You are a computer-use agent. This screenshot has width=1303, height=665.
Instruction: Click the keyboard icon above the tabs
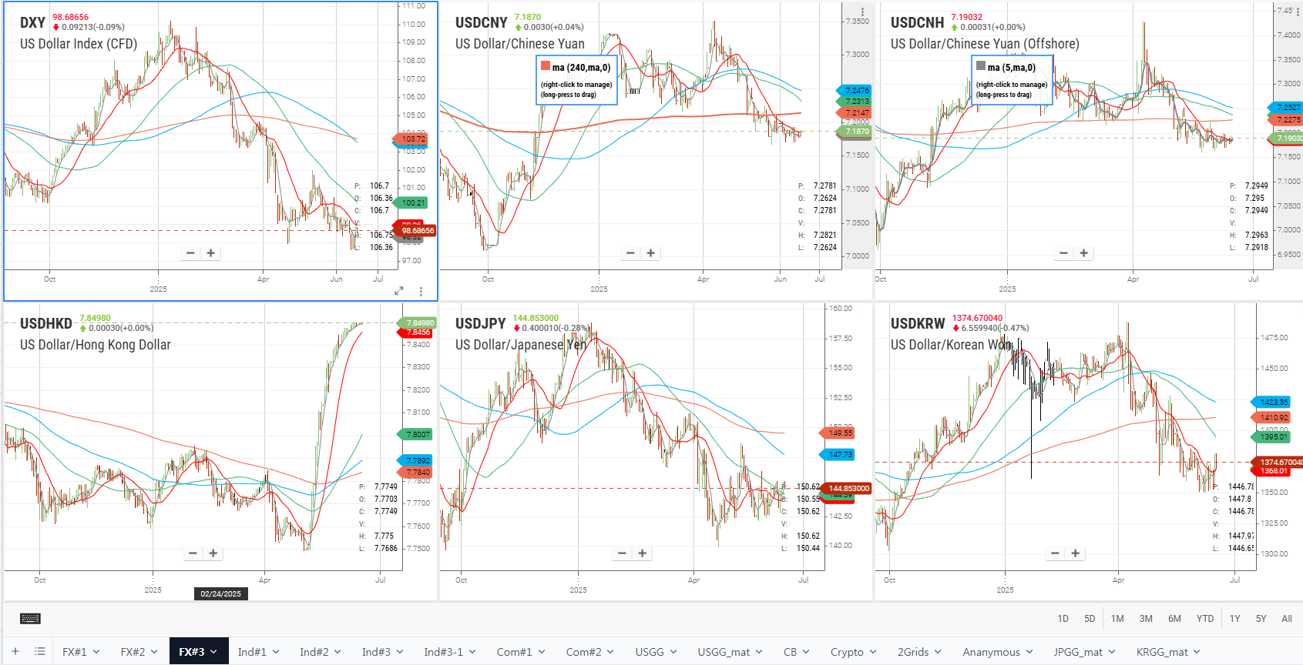click(30, 618)
